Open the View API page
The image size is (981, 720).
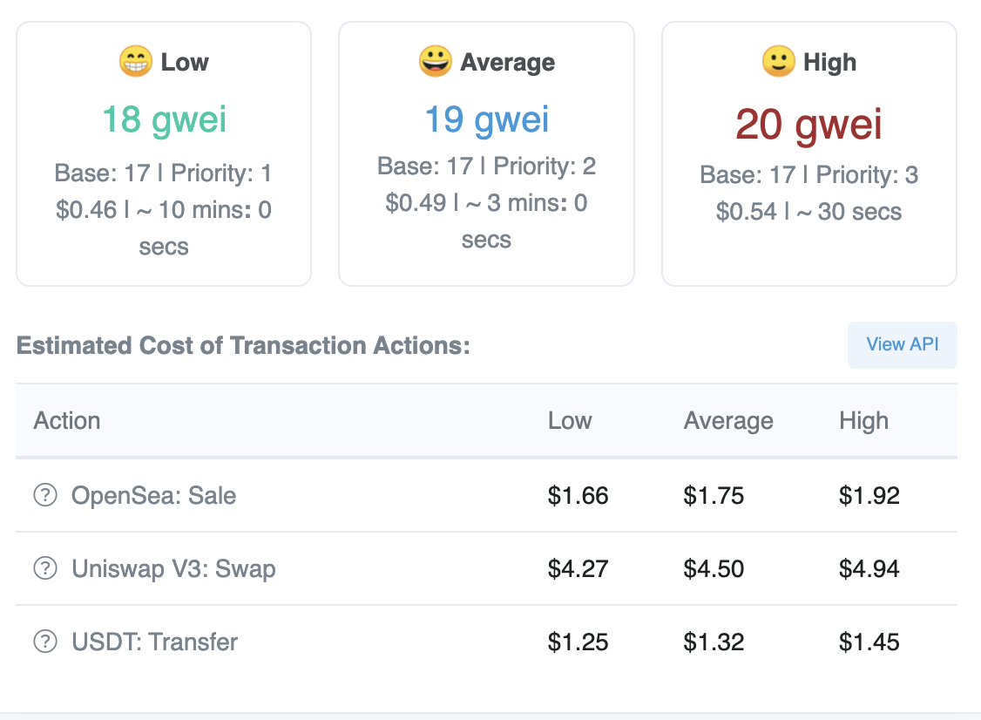902,344
